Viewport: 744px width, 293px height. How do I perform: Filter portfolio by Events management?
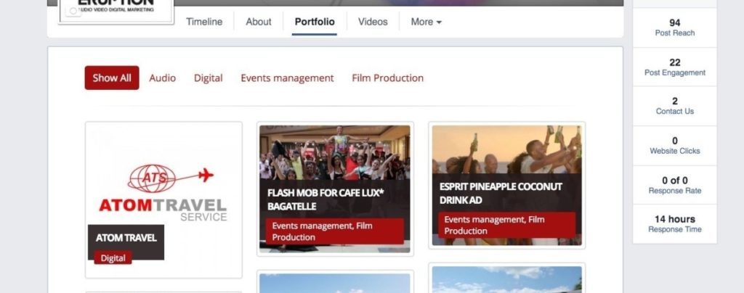tap(287, 78)
